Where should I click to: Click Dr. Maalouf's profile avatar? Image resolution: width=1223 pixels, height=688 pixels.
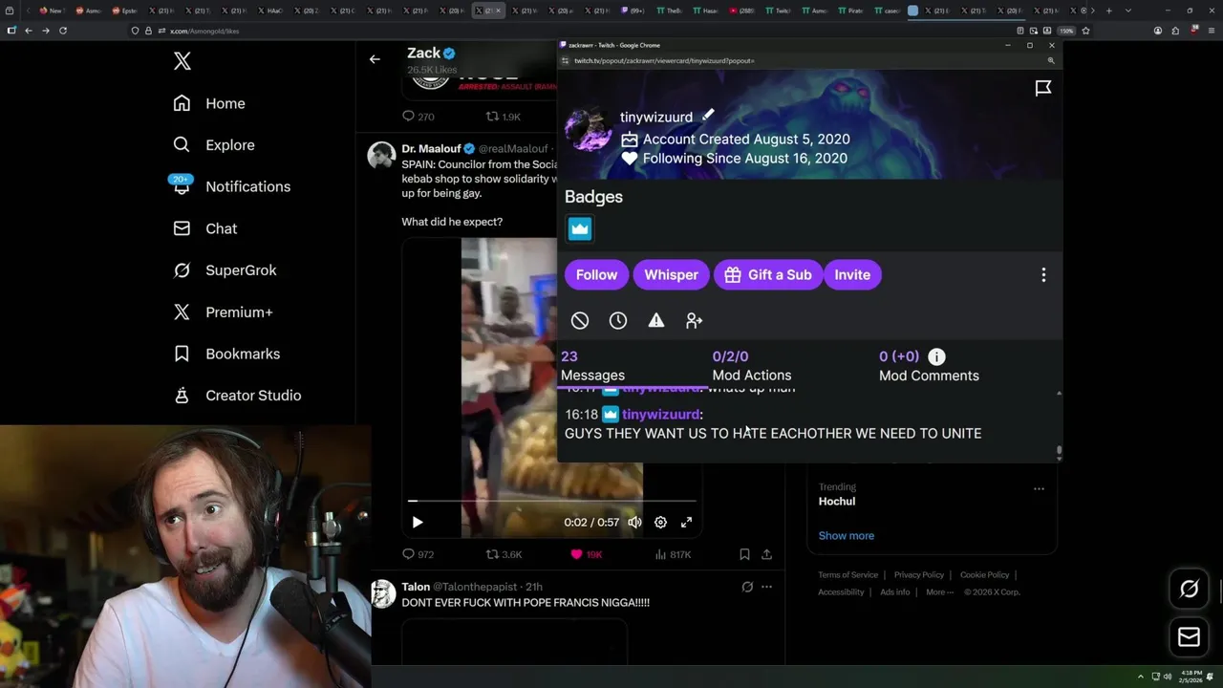pyautogui.click(x=382, y=154)
